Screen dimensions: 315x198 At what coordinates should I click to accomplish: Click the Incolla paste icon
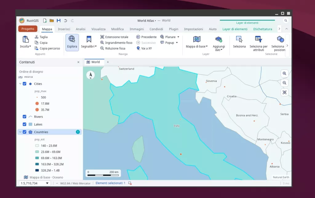point(26,39)
